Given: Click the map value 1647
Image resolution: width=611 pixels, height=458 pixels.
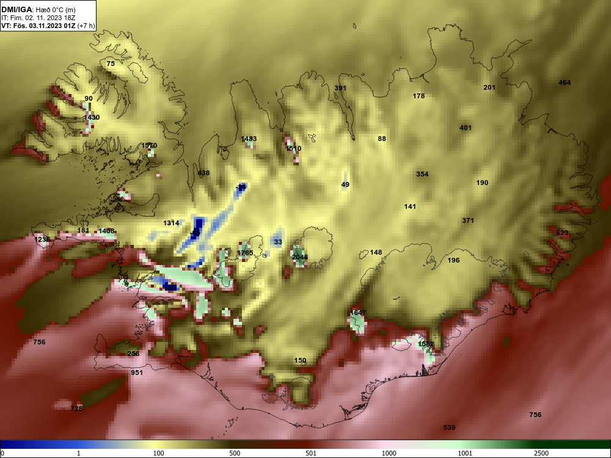Looking at the screenshot, I should 358,313.
